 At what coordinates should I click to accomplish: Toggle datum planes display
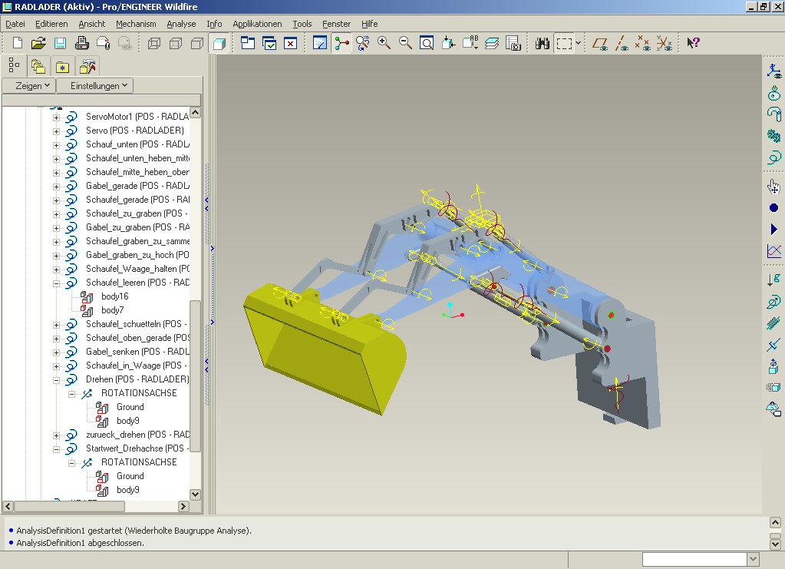click(602, 44)
